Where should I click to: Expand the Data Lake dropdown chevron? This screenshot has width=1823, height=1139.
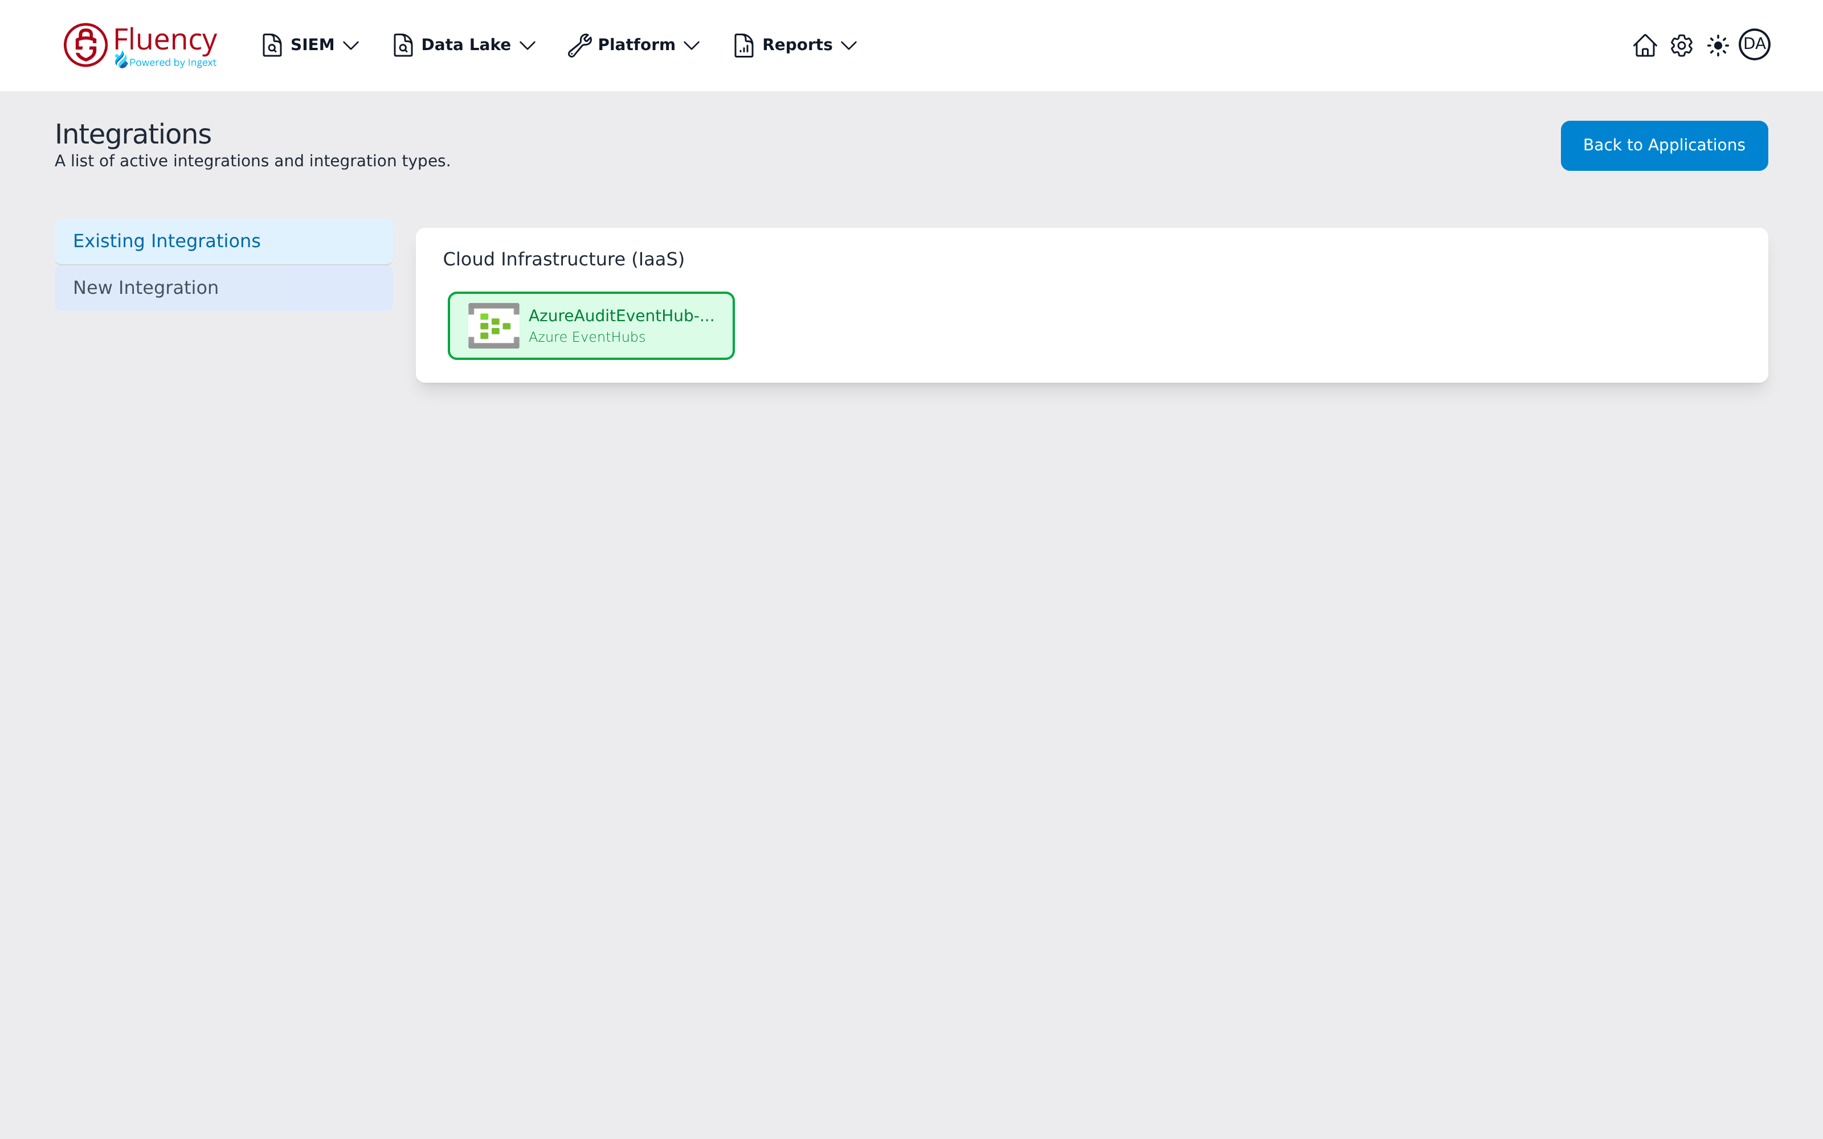[x=528, y=45]
